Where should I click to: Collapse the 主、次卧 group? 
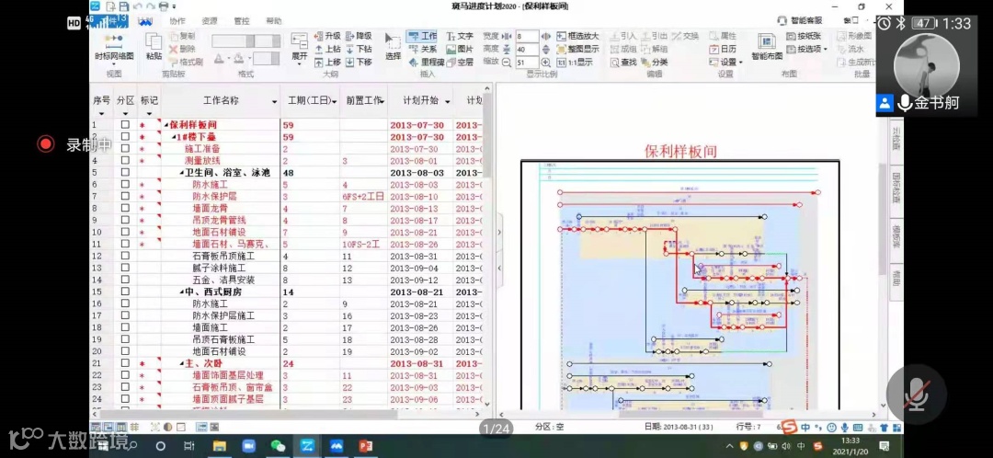point(182,363)
